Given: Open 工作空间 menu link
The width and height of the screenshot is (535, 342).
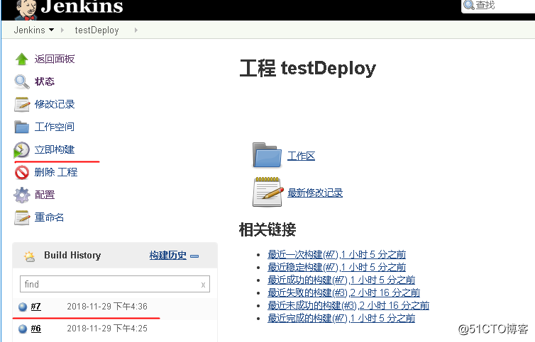Looking at the screenshot, I should pyautogui.click(x=55, y=127).
